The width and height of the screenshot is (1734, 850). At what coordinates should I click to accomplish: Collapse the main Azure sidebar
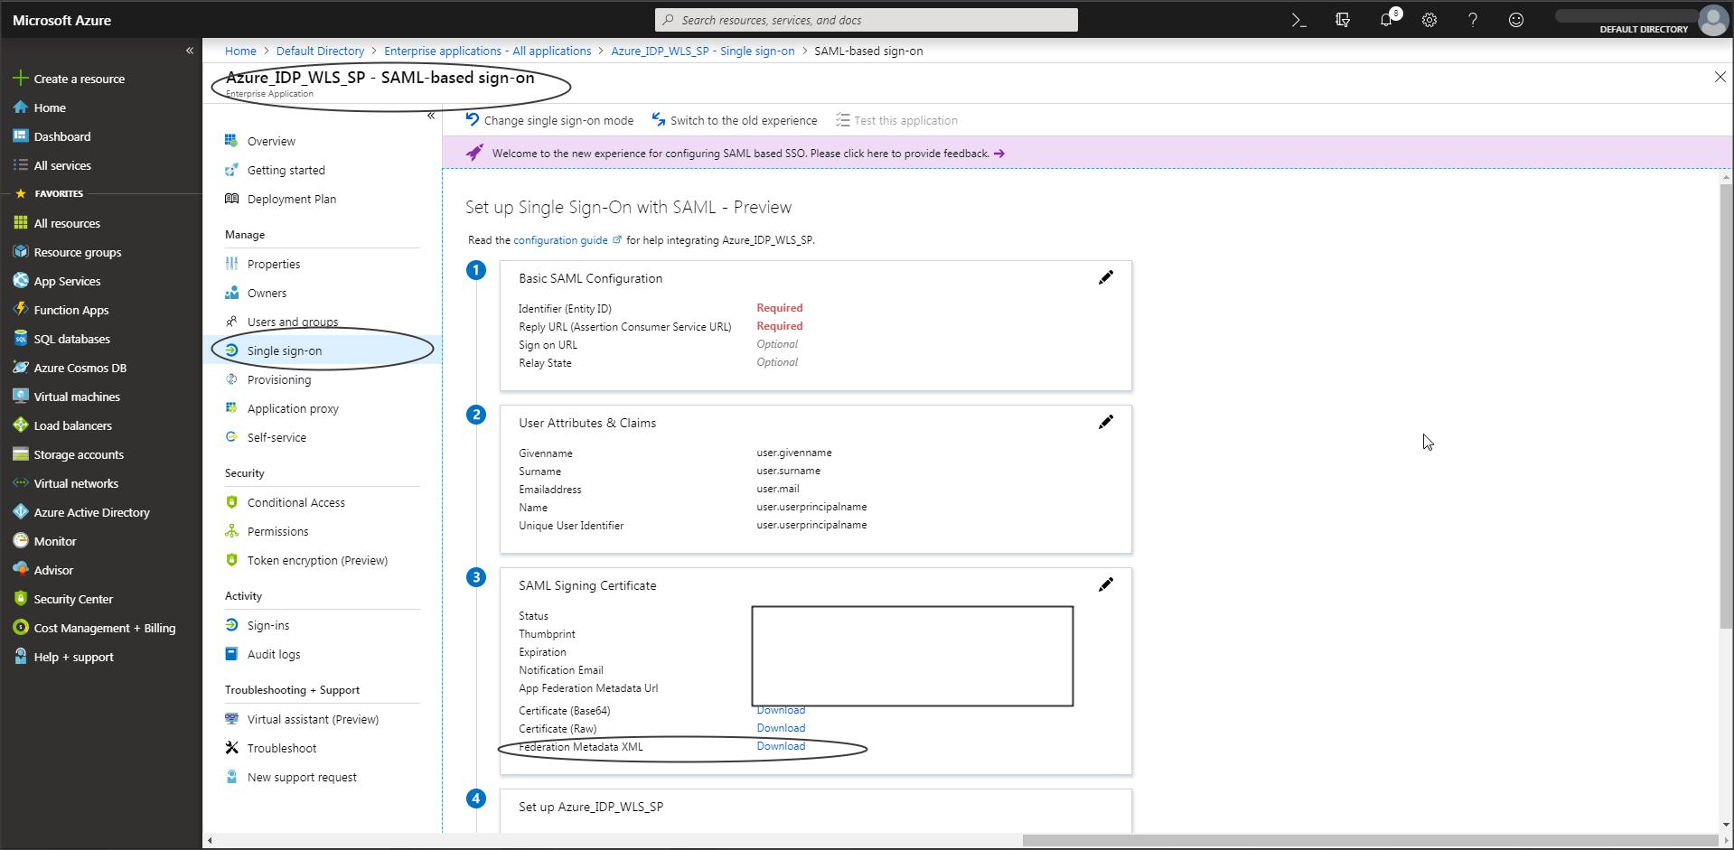(x=190, y=51)
